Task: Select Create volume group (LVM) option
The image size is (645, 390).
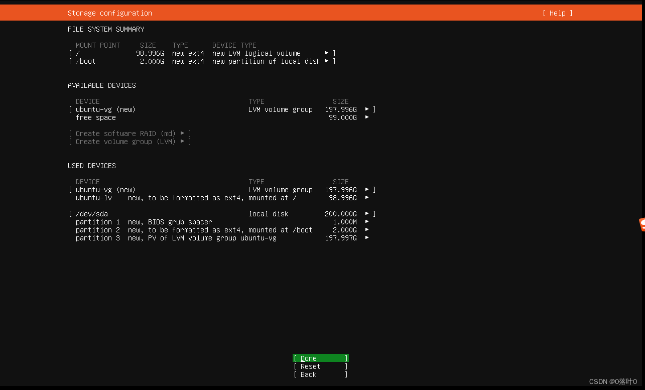Action: (x=130, y=142)
